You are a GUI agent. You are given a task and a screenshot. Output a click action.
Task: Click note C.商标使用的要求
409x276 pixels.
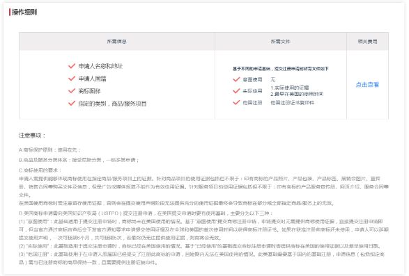click(40, 170)
